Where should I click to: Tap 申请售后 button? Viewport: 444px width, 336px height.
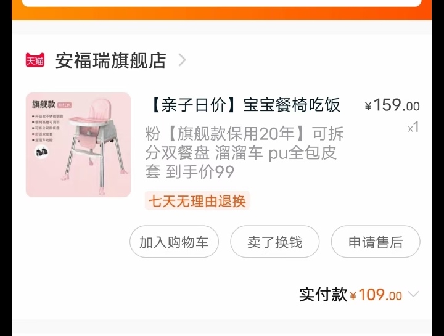(x=376, y=242)
